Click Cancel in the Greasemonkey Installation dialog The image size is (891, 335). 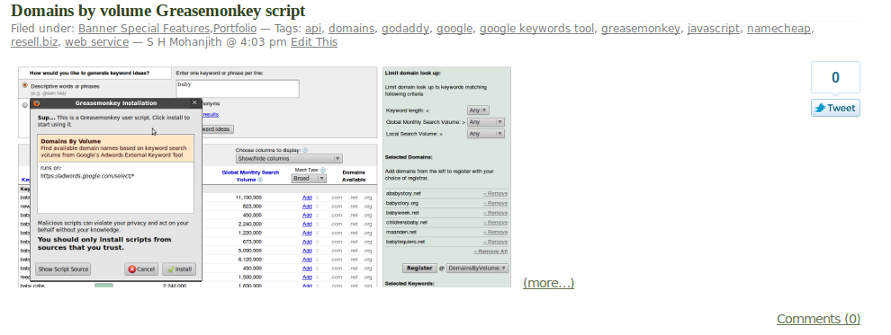pos(141,269)
